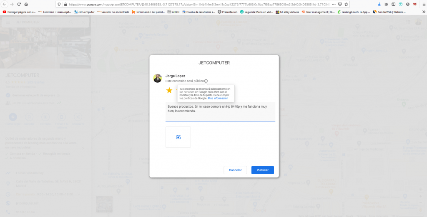Show more bookmarks with the chevron
427x217 pixels.
tap(424, 12)
